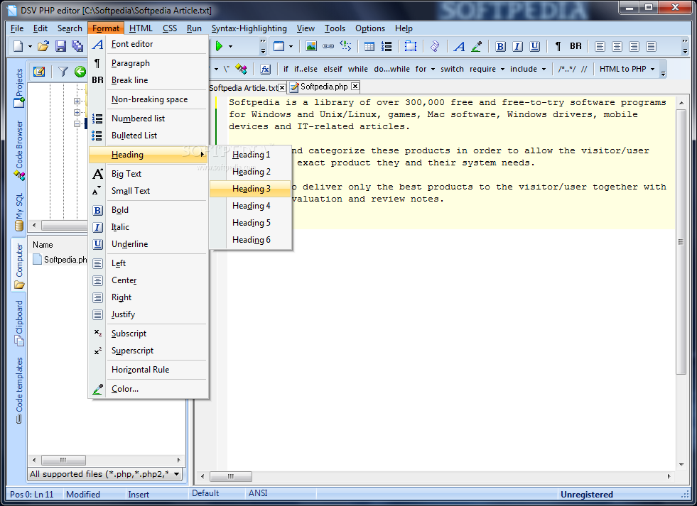This screenshot has width=697, height=506.
Task: Click the Save floppy disk icon
Action: pyautogui.click(x=60, y=46)
